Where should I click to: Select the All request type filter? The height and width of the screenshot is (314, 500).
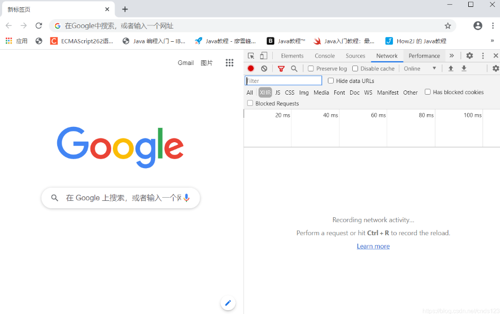[x=249, y=93]
